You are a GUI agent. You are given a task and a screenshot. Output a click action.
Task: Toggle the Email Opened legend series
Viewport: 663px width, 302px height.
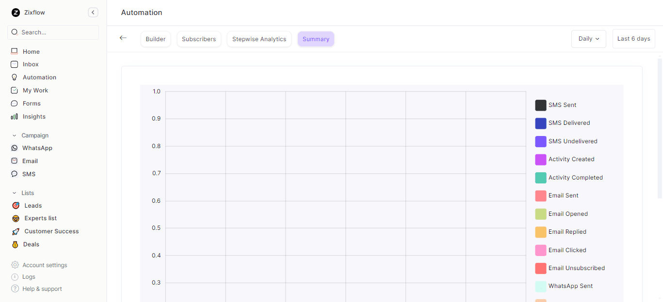(x=568, y=214)
